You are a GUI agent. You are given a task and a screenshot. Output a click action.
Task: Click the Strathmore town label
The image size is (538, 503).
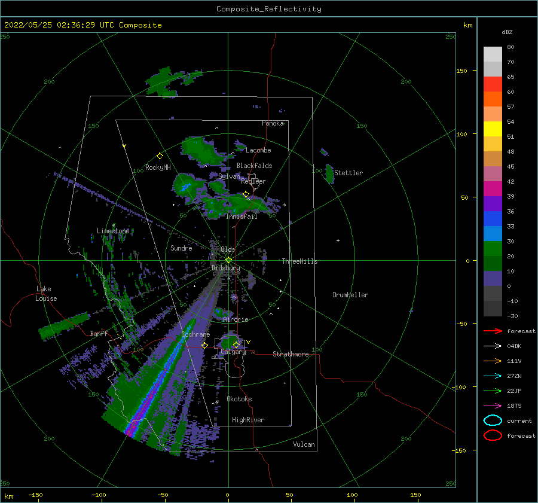pyautogui.click(x=291, y=354)
